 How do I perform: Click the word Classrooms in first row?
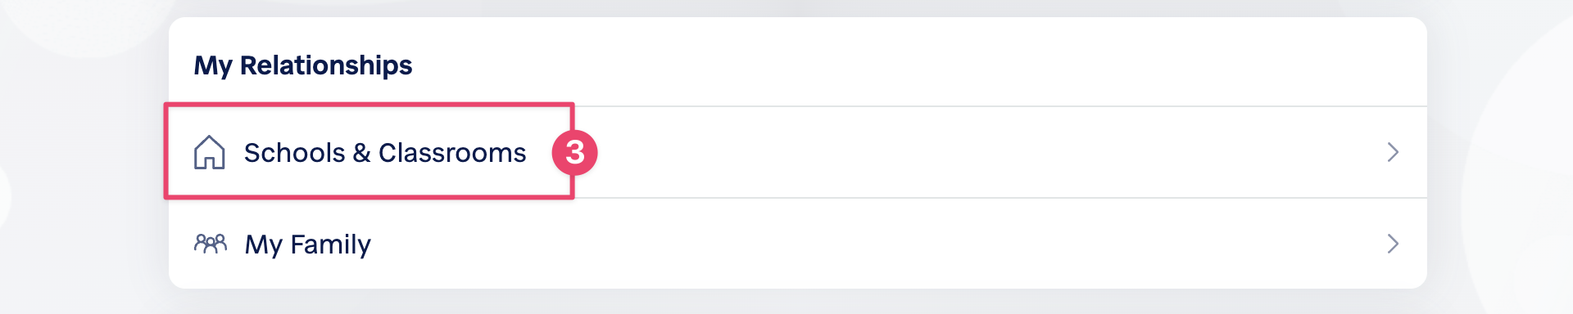(452, 153)
